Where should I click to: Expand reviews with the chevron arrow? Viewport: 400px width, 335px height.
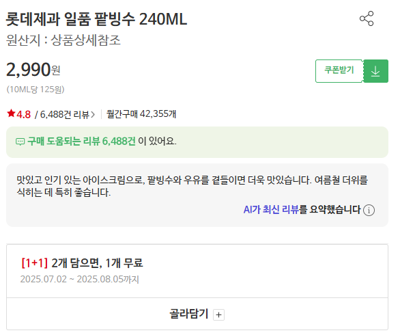point(93,114)
